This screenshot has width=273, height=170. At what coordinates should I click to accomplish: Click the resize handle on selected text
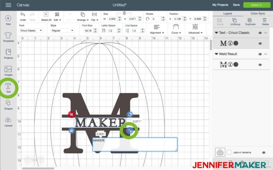[129, 130]
